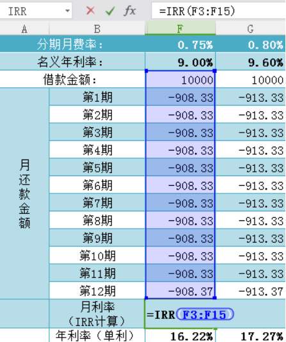Select the 第8期 label cell

click(97, 220)
